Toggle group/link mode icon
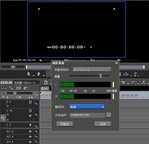The width and height of the screenshot is (149, 144). (18, 88)
